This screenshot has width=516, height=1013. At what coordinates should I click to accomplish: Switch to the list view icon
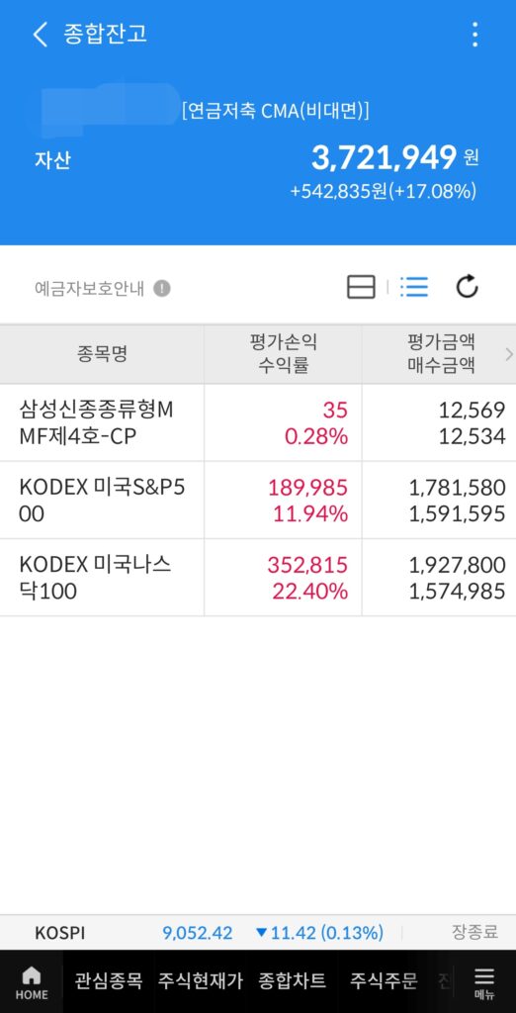[x=413, y=287]
